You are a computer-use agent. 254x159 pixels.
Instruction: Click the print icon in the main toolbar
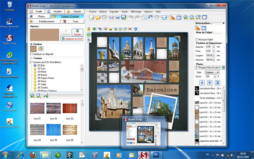tap(118, 17)
